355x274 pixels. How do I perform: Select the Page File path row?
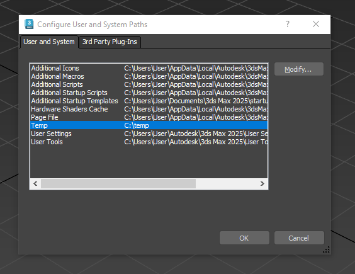149,117
